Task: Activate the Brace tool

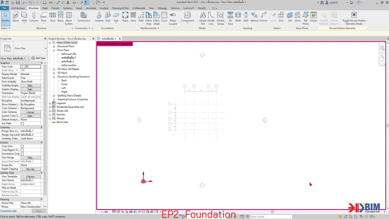Action: point(60,17)
